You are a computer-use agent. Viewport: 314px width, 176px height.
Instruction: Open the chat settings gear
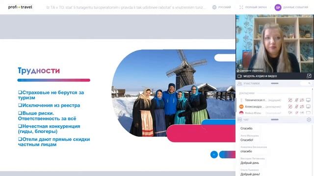click(x=309, y=119)
